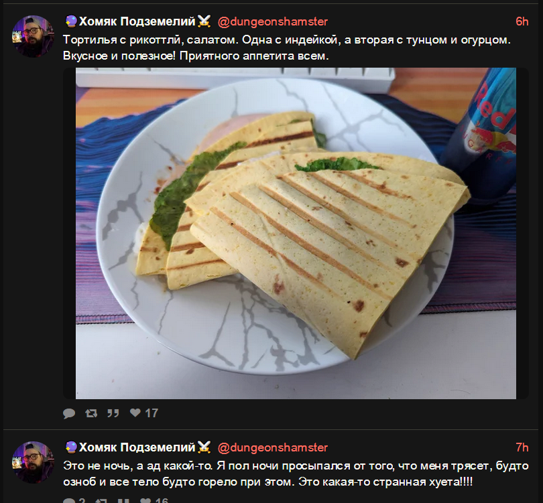543x503 pixels.
Task: Open the @dungeonshamster handle on the 6h post
Action: click(273, 22)
